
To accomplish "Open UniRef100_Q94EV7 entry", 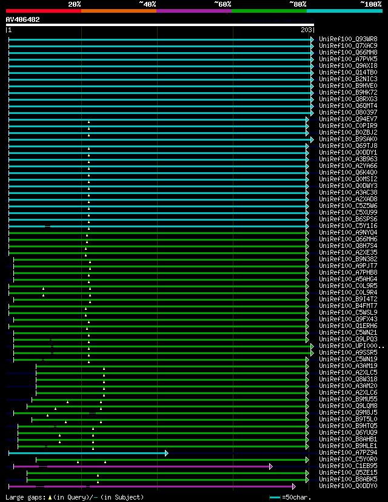I will (348, 119).
